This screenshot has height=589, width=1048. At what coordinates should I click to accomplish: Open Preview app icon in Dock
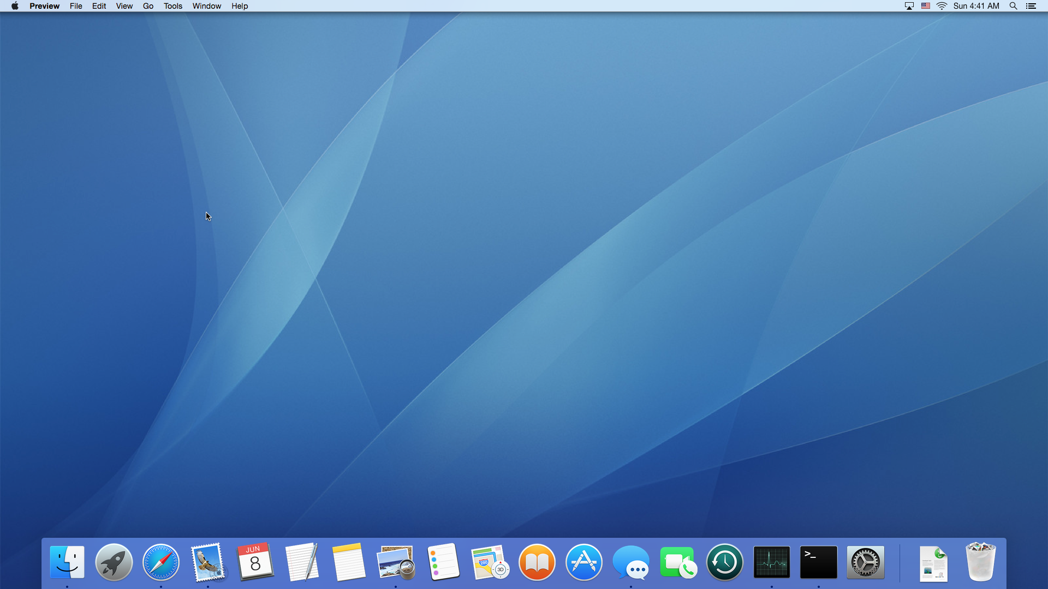(396, 562)
